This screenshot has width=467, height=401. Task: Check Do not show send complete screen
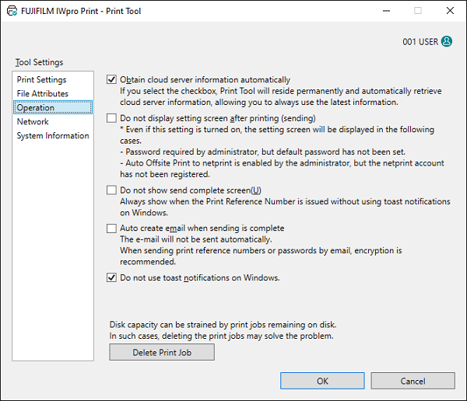[111, 190]
